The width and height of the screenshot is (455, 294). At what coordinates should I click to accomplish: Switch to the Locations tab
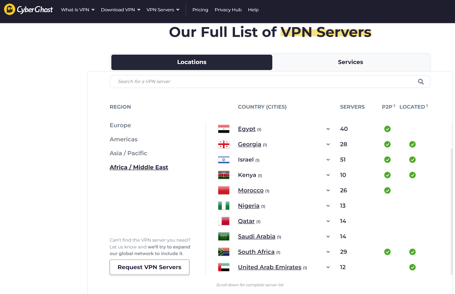click(192, 62)
